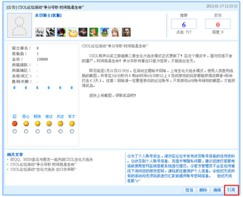This screenshot has width=243, height=197.
Task: Click the 难过 mood label
Action: click(49, 117)
